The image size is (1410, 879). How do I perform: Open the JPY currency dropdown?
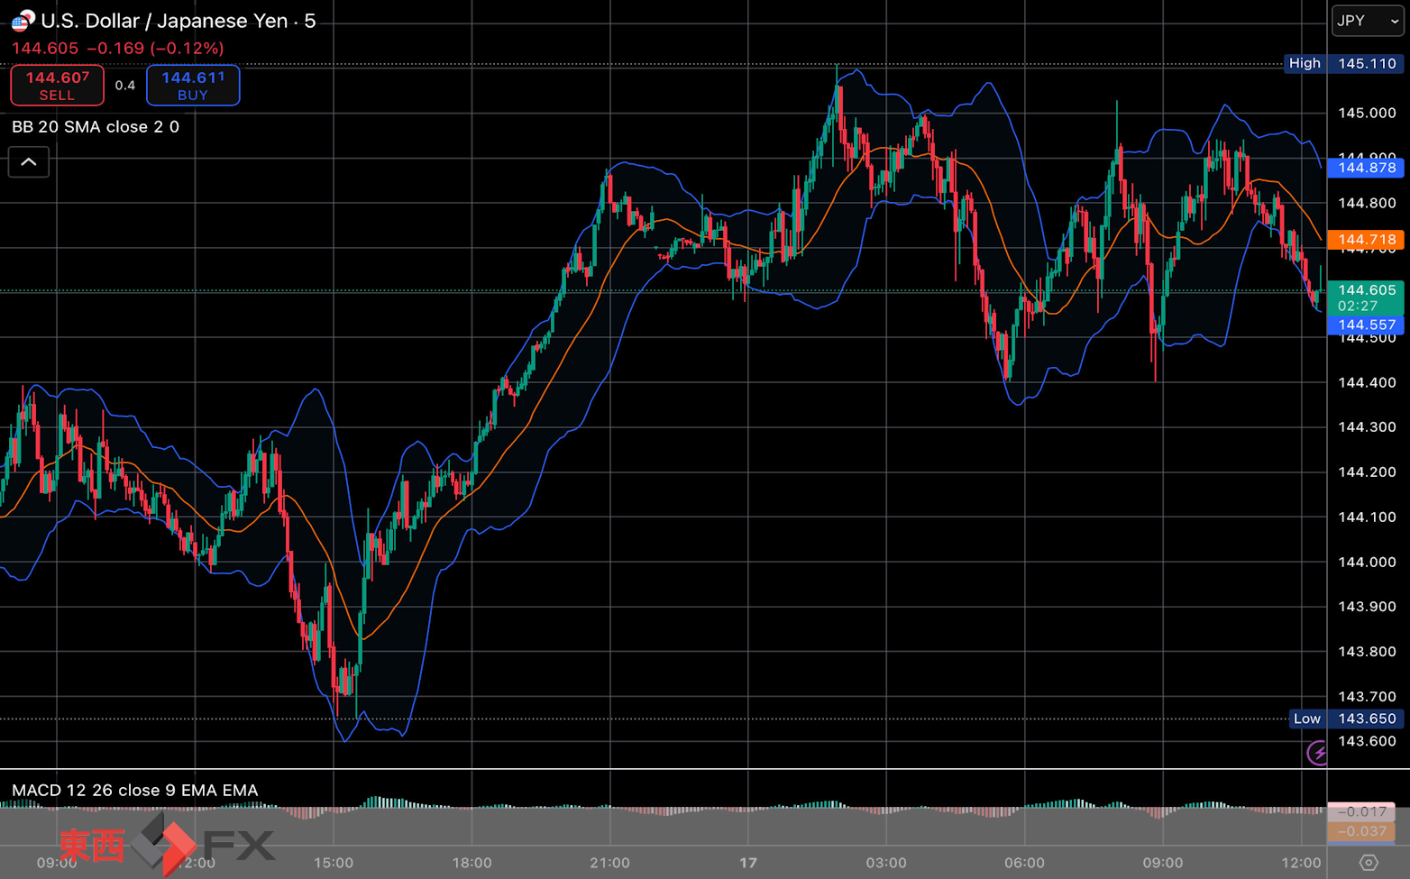1368,21
